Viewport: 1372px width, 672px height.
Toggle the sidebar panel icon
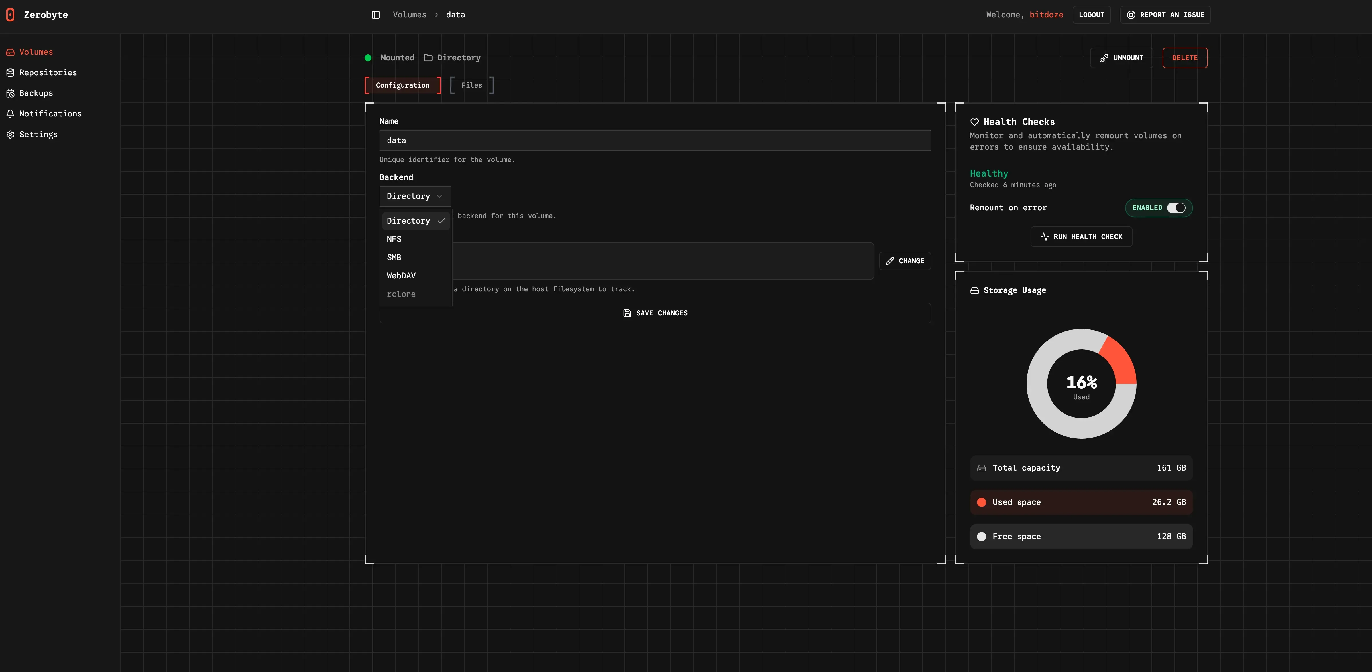point(376,15)
